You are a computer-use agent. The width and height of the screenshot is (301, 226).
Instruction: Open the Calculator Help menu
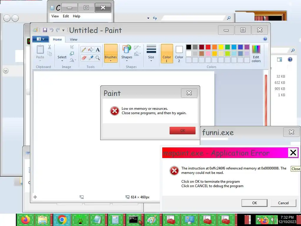pyautogui.click(x=76, y=16)
